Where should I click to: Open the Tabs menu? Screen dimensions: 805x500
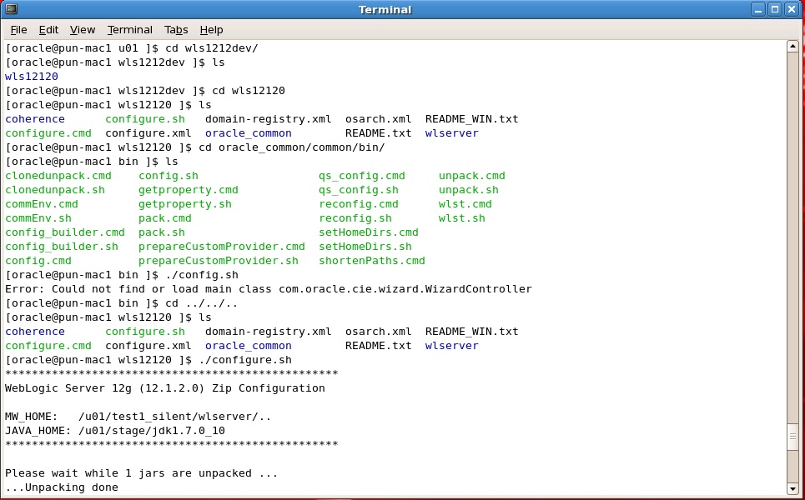176,30
